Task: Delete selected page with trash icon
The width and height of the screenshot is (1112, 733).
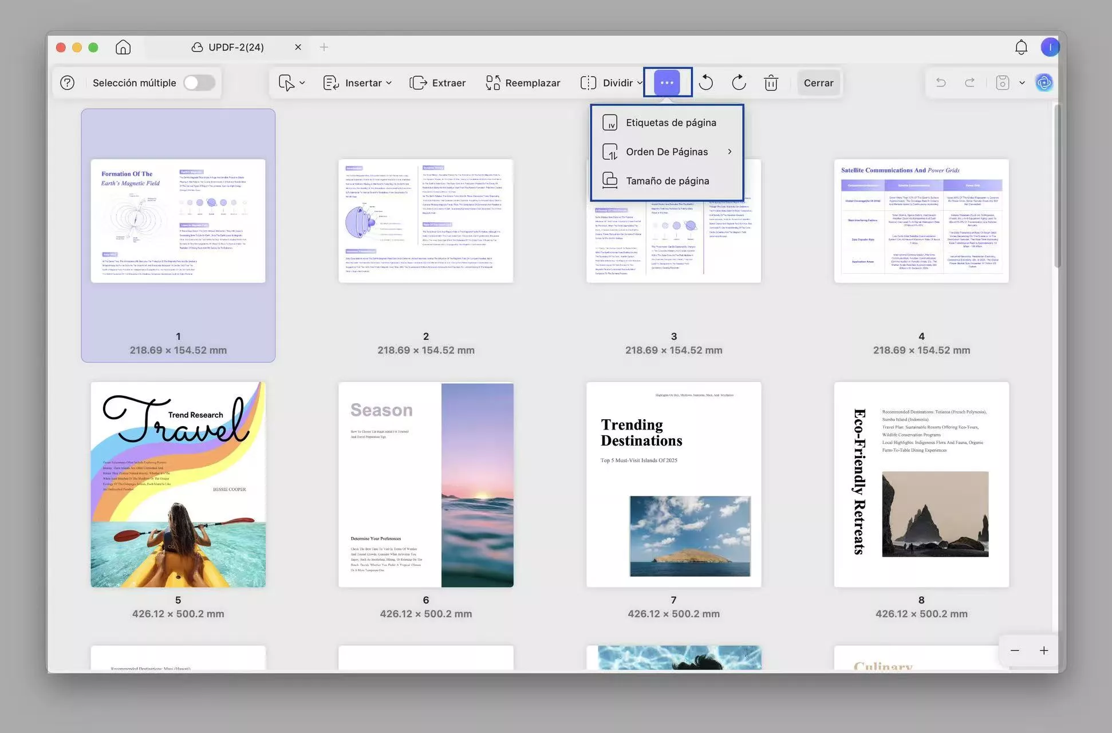Action: 771,83
